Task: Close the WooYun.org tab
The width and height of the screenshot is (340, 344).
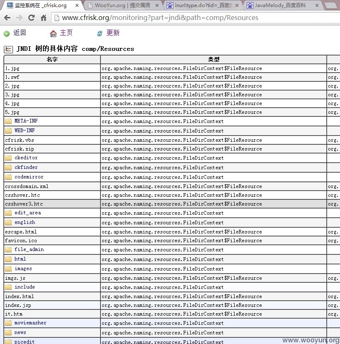Action: point(157,5)
